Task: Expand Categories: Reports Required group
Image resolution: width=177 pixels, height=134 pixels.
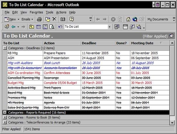Action: point(5,112)
